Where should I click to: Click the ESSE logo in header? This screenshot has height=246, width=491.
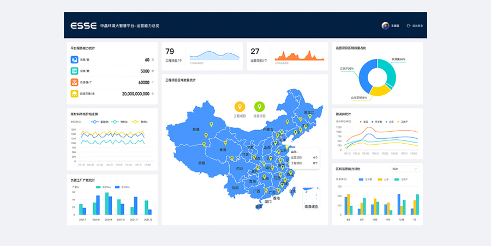83,26
